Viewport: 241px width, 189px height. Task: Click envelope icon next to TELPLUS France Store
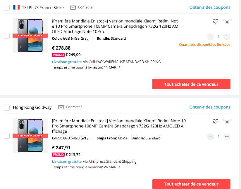click(73, 7)
